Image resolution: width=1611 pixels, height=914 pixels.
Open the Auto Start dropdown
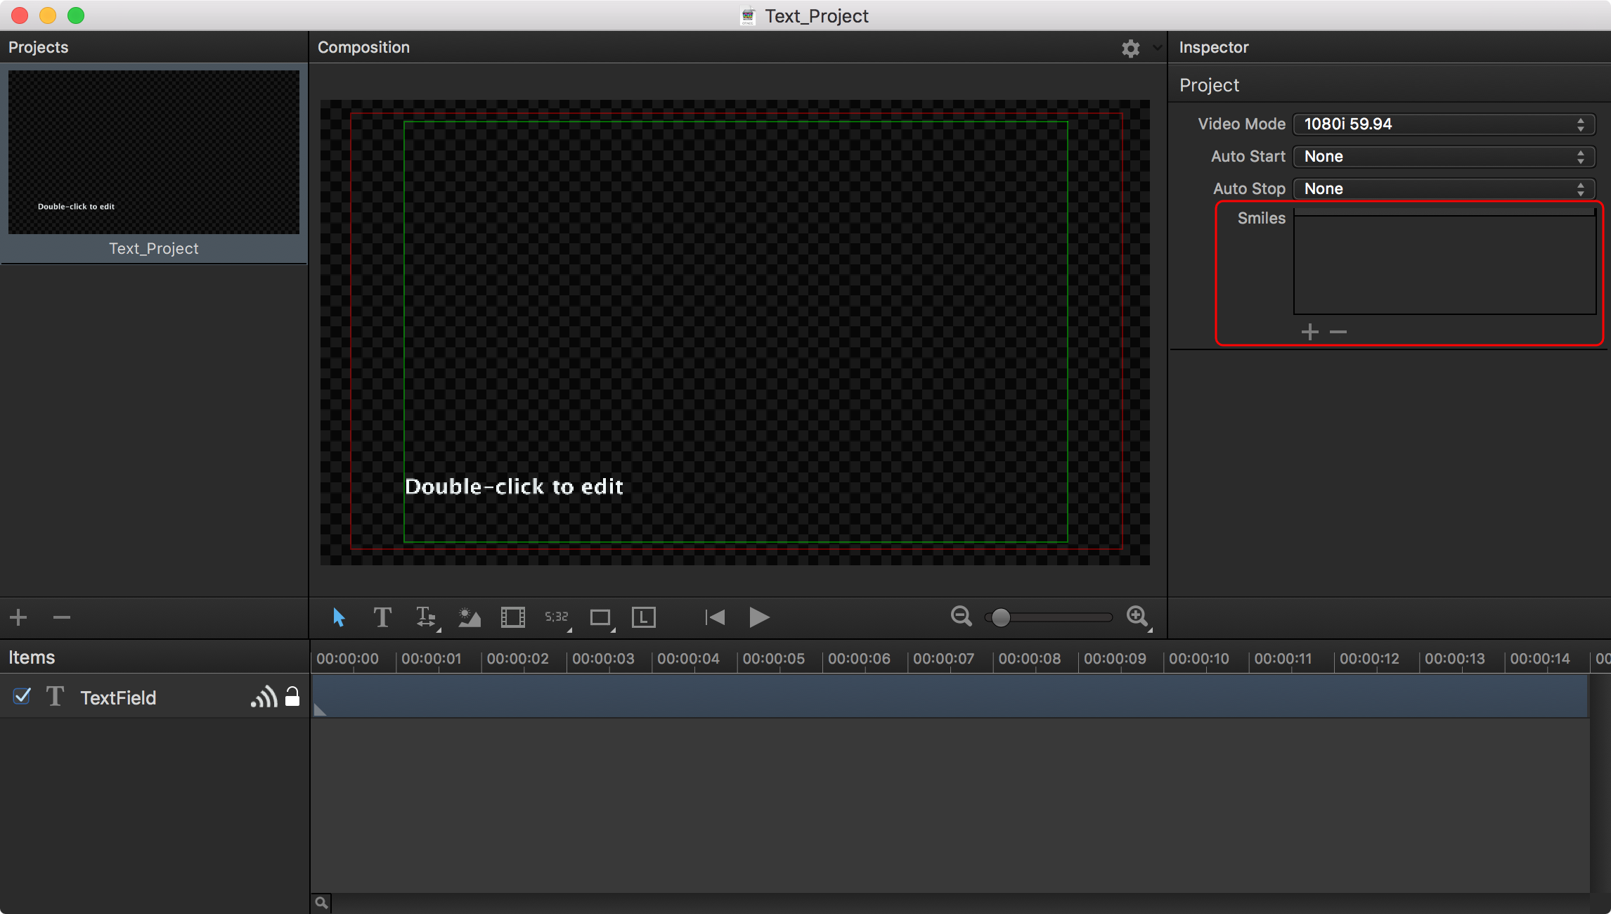point(1444,157)
